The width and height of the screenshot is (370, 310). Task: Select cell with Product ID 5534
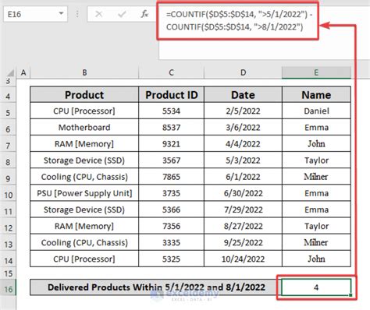pyautogui.click(x=171, y=111)
